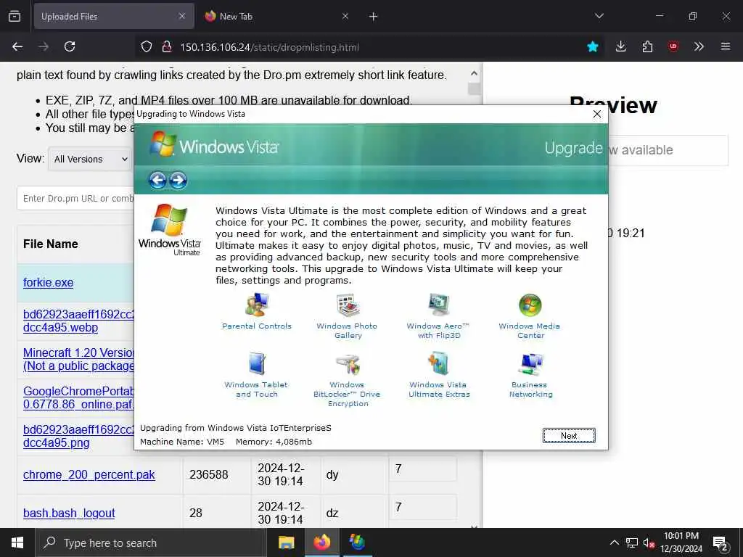Open the notification action center

tap(721, 543)
